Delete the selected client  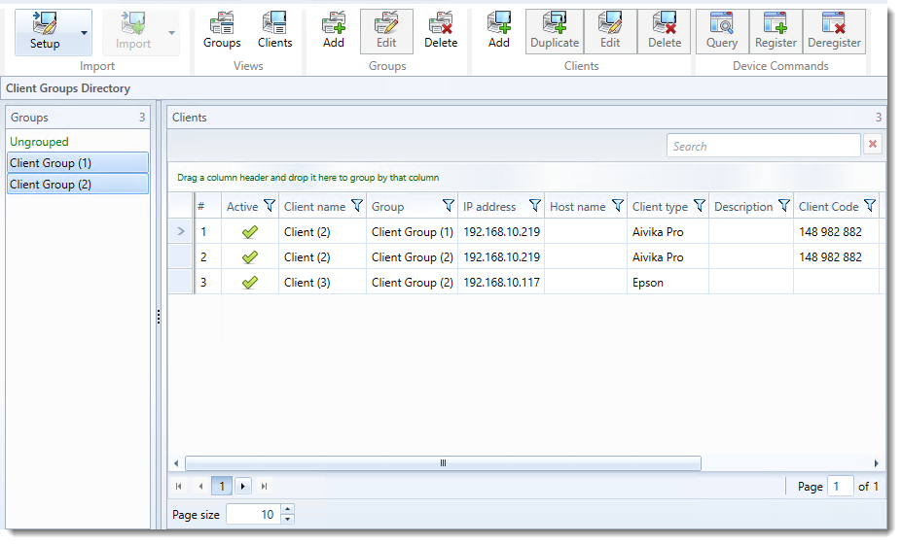tap(665, 32)
